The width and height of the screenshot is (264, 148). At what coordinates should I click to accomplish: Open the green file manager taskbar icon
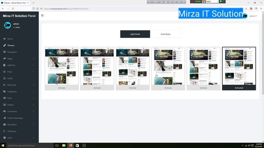click(64, 146)
